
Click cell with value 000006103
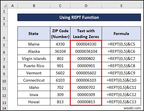tap(86, 80)
